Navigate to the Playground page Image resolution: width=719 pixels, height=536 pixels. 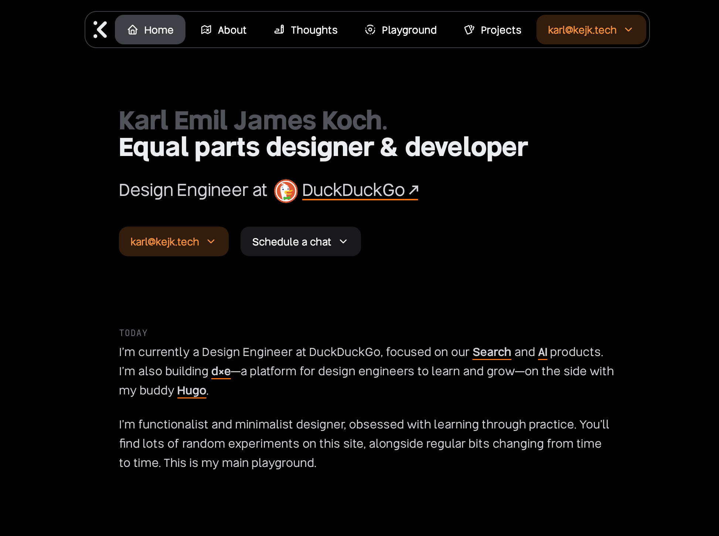point(409,30)
